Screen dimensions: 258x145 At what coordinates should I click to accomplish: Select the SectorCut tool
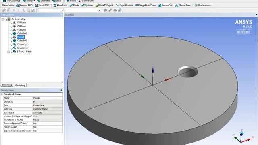165,5
